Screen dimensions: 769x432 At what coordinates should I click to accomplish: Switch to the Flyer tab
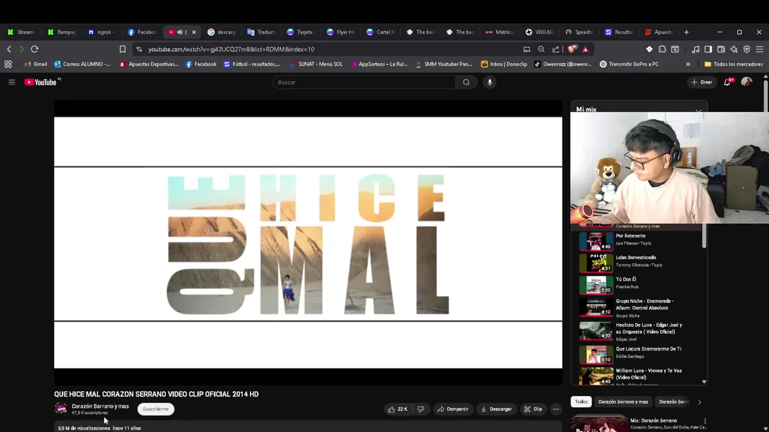pyautogui.click(x=342, y=32)
